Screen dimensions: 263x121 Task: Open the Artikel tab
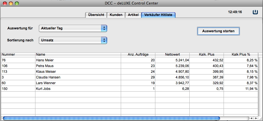133,15
